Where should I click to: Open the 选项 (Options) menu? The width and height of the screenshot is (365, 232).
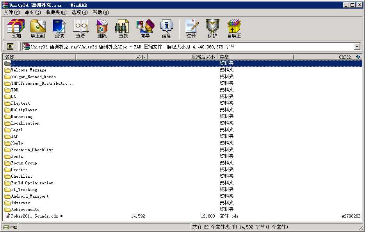(x=80, y=12)
